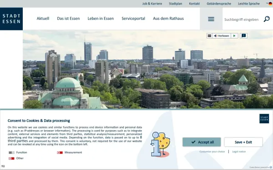The width and height of the screenshot is (273, 170).
Task: Click the Stadt Essen logo
Action: click(11, 19)
